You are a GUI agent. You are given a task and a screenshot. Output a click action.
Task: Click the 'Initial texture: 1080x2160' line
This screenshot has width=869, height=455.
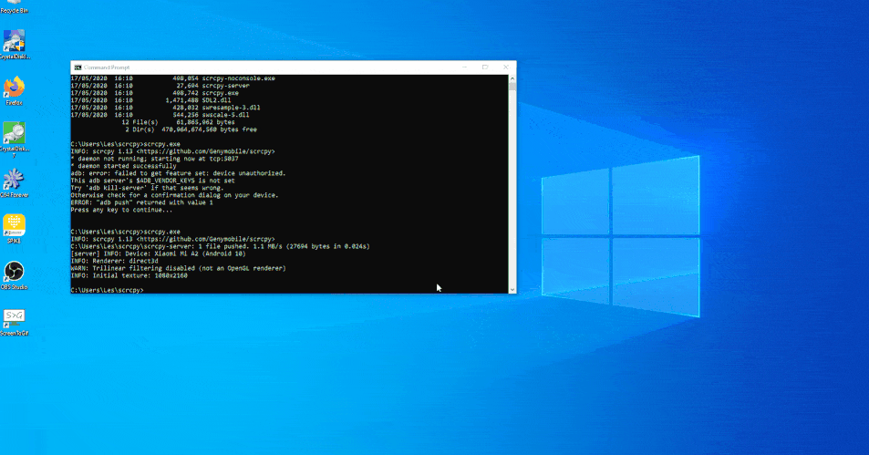[x=129, y=274]
